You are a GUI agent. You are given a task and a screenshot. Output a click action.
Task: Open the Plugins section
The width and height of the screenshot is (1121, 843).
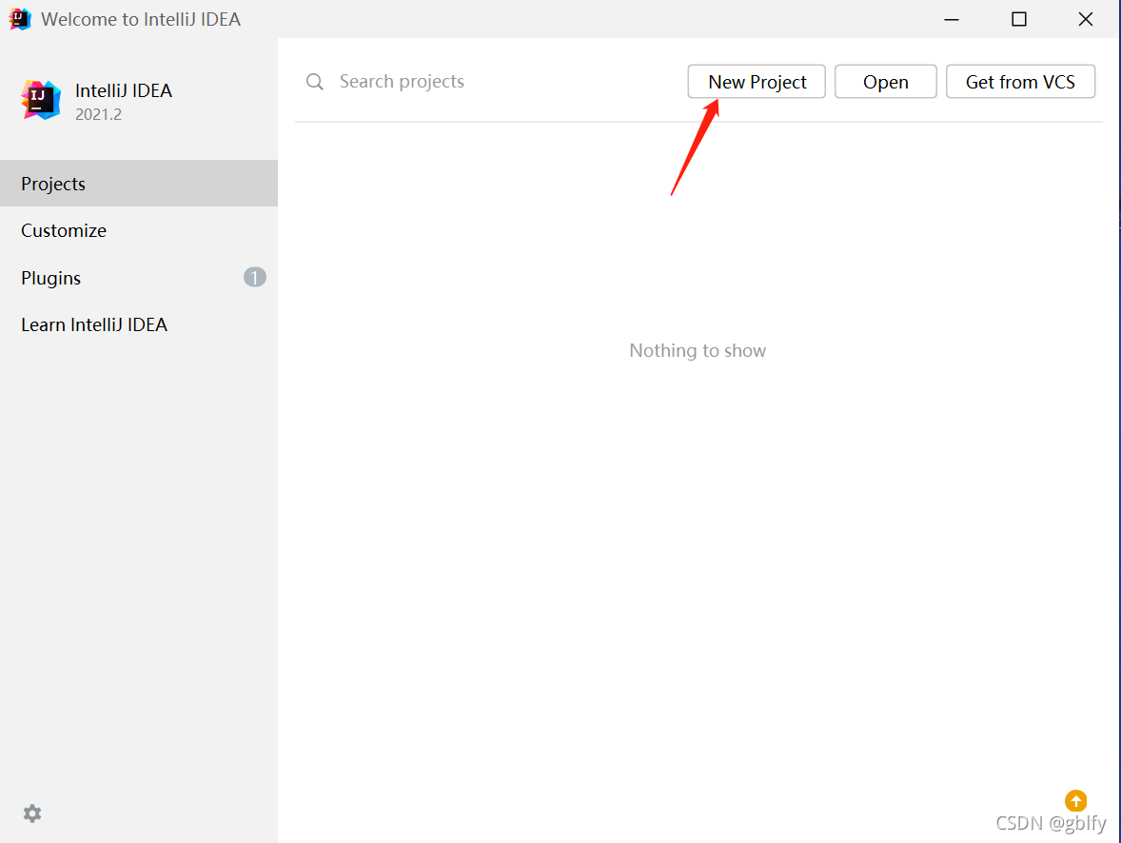pos(139,278)
